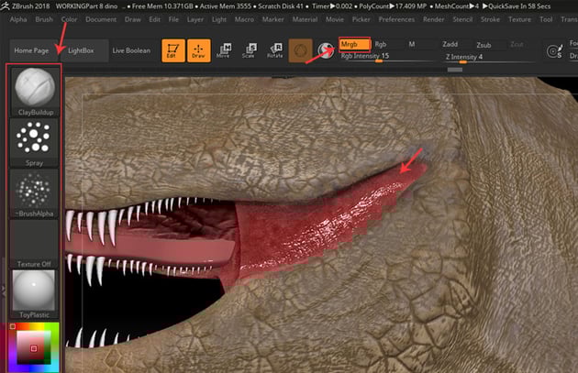
Task: Select the Scale transform tool
Action: pos(249,51)
